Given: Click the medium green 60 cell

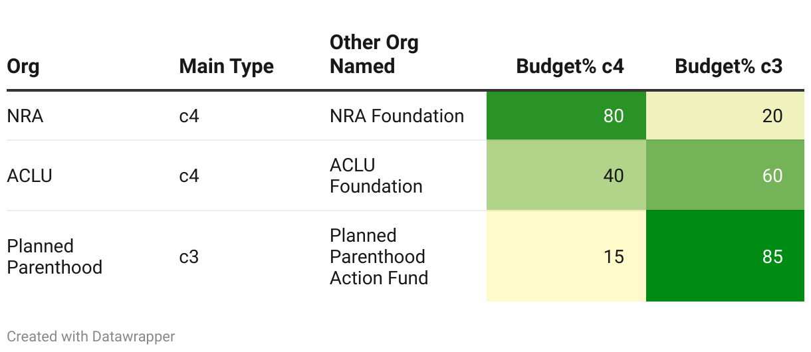Looking at the screenshot, I should (x=725, y=176).
